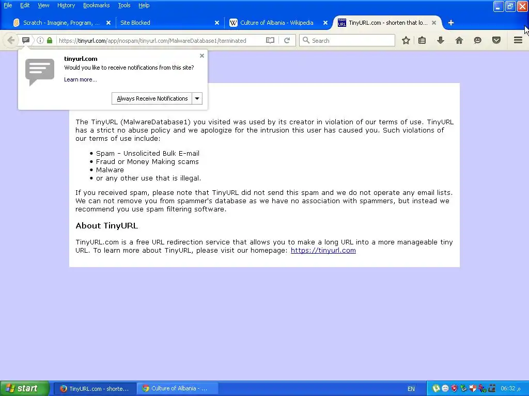Select the TinyURL.com tab
The height and width of the screenshot is (396, 529).
pos(387,23)
